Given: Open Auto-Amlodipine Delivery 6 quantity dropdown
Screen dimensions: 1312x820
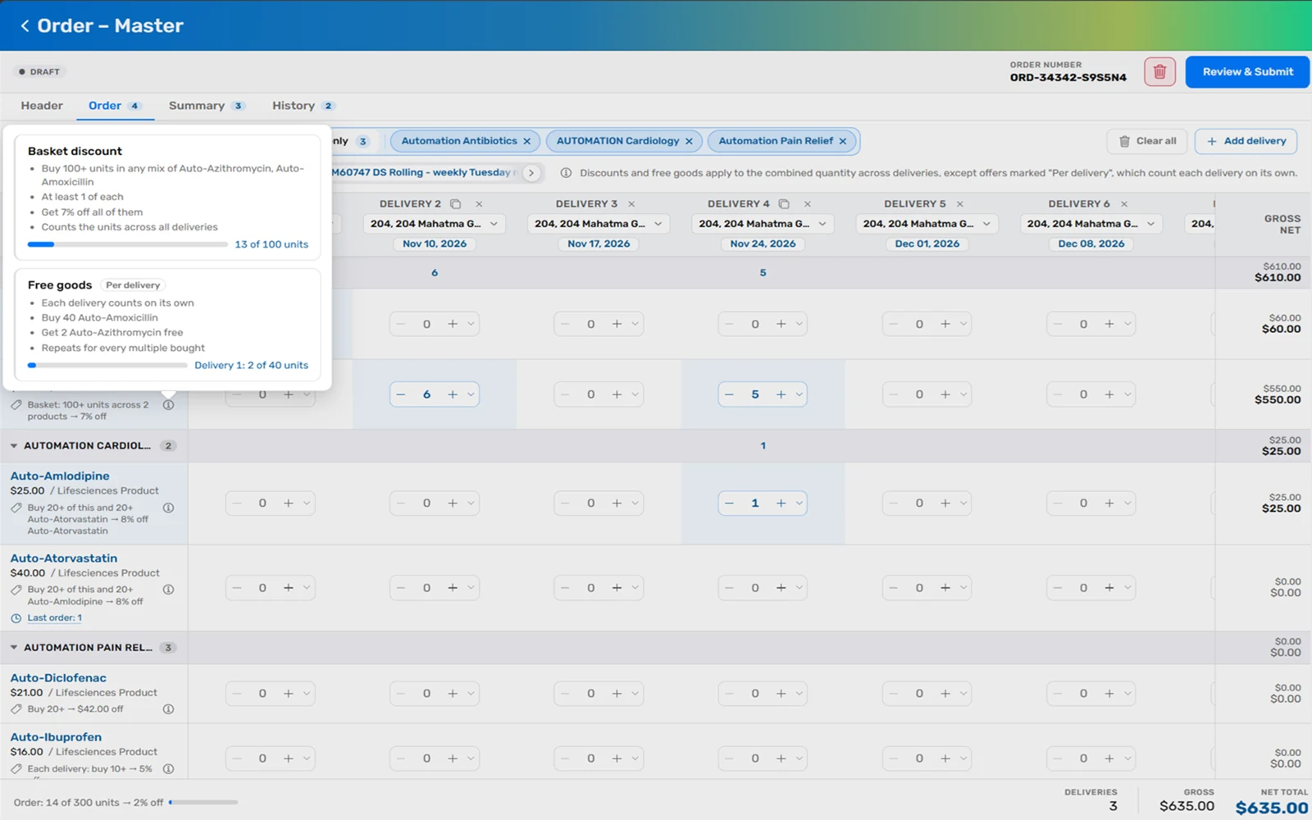Looking at the screenshot, I should (1127, 503).
